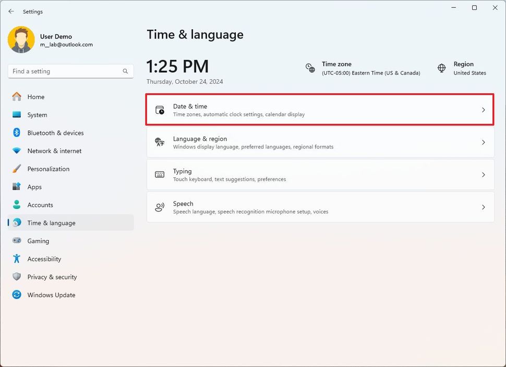Select the Accessibility icon
Screen dimensions: 506x367
pyautogui.click(x=17, y=259)
